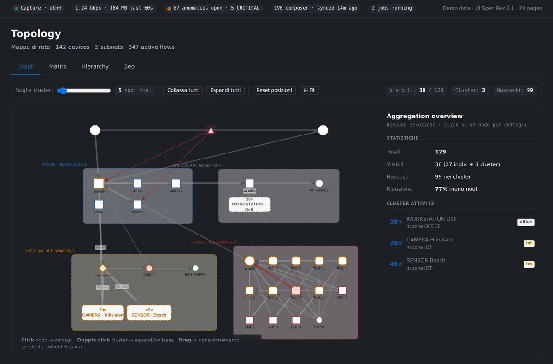553x364 pixels.
Task: Click the Visibili 30 / 129 counter
Action: (417, 90)
